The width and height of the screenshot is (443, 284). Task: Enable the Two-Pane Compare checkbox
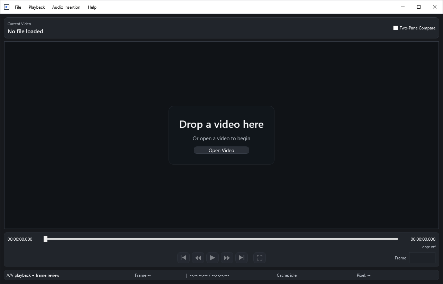(396, 28)
